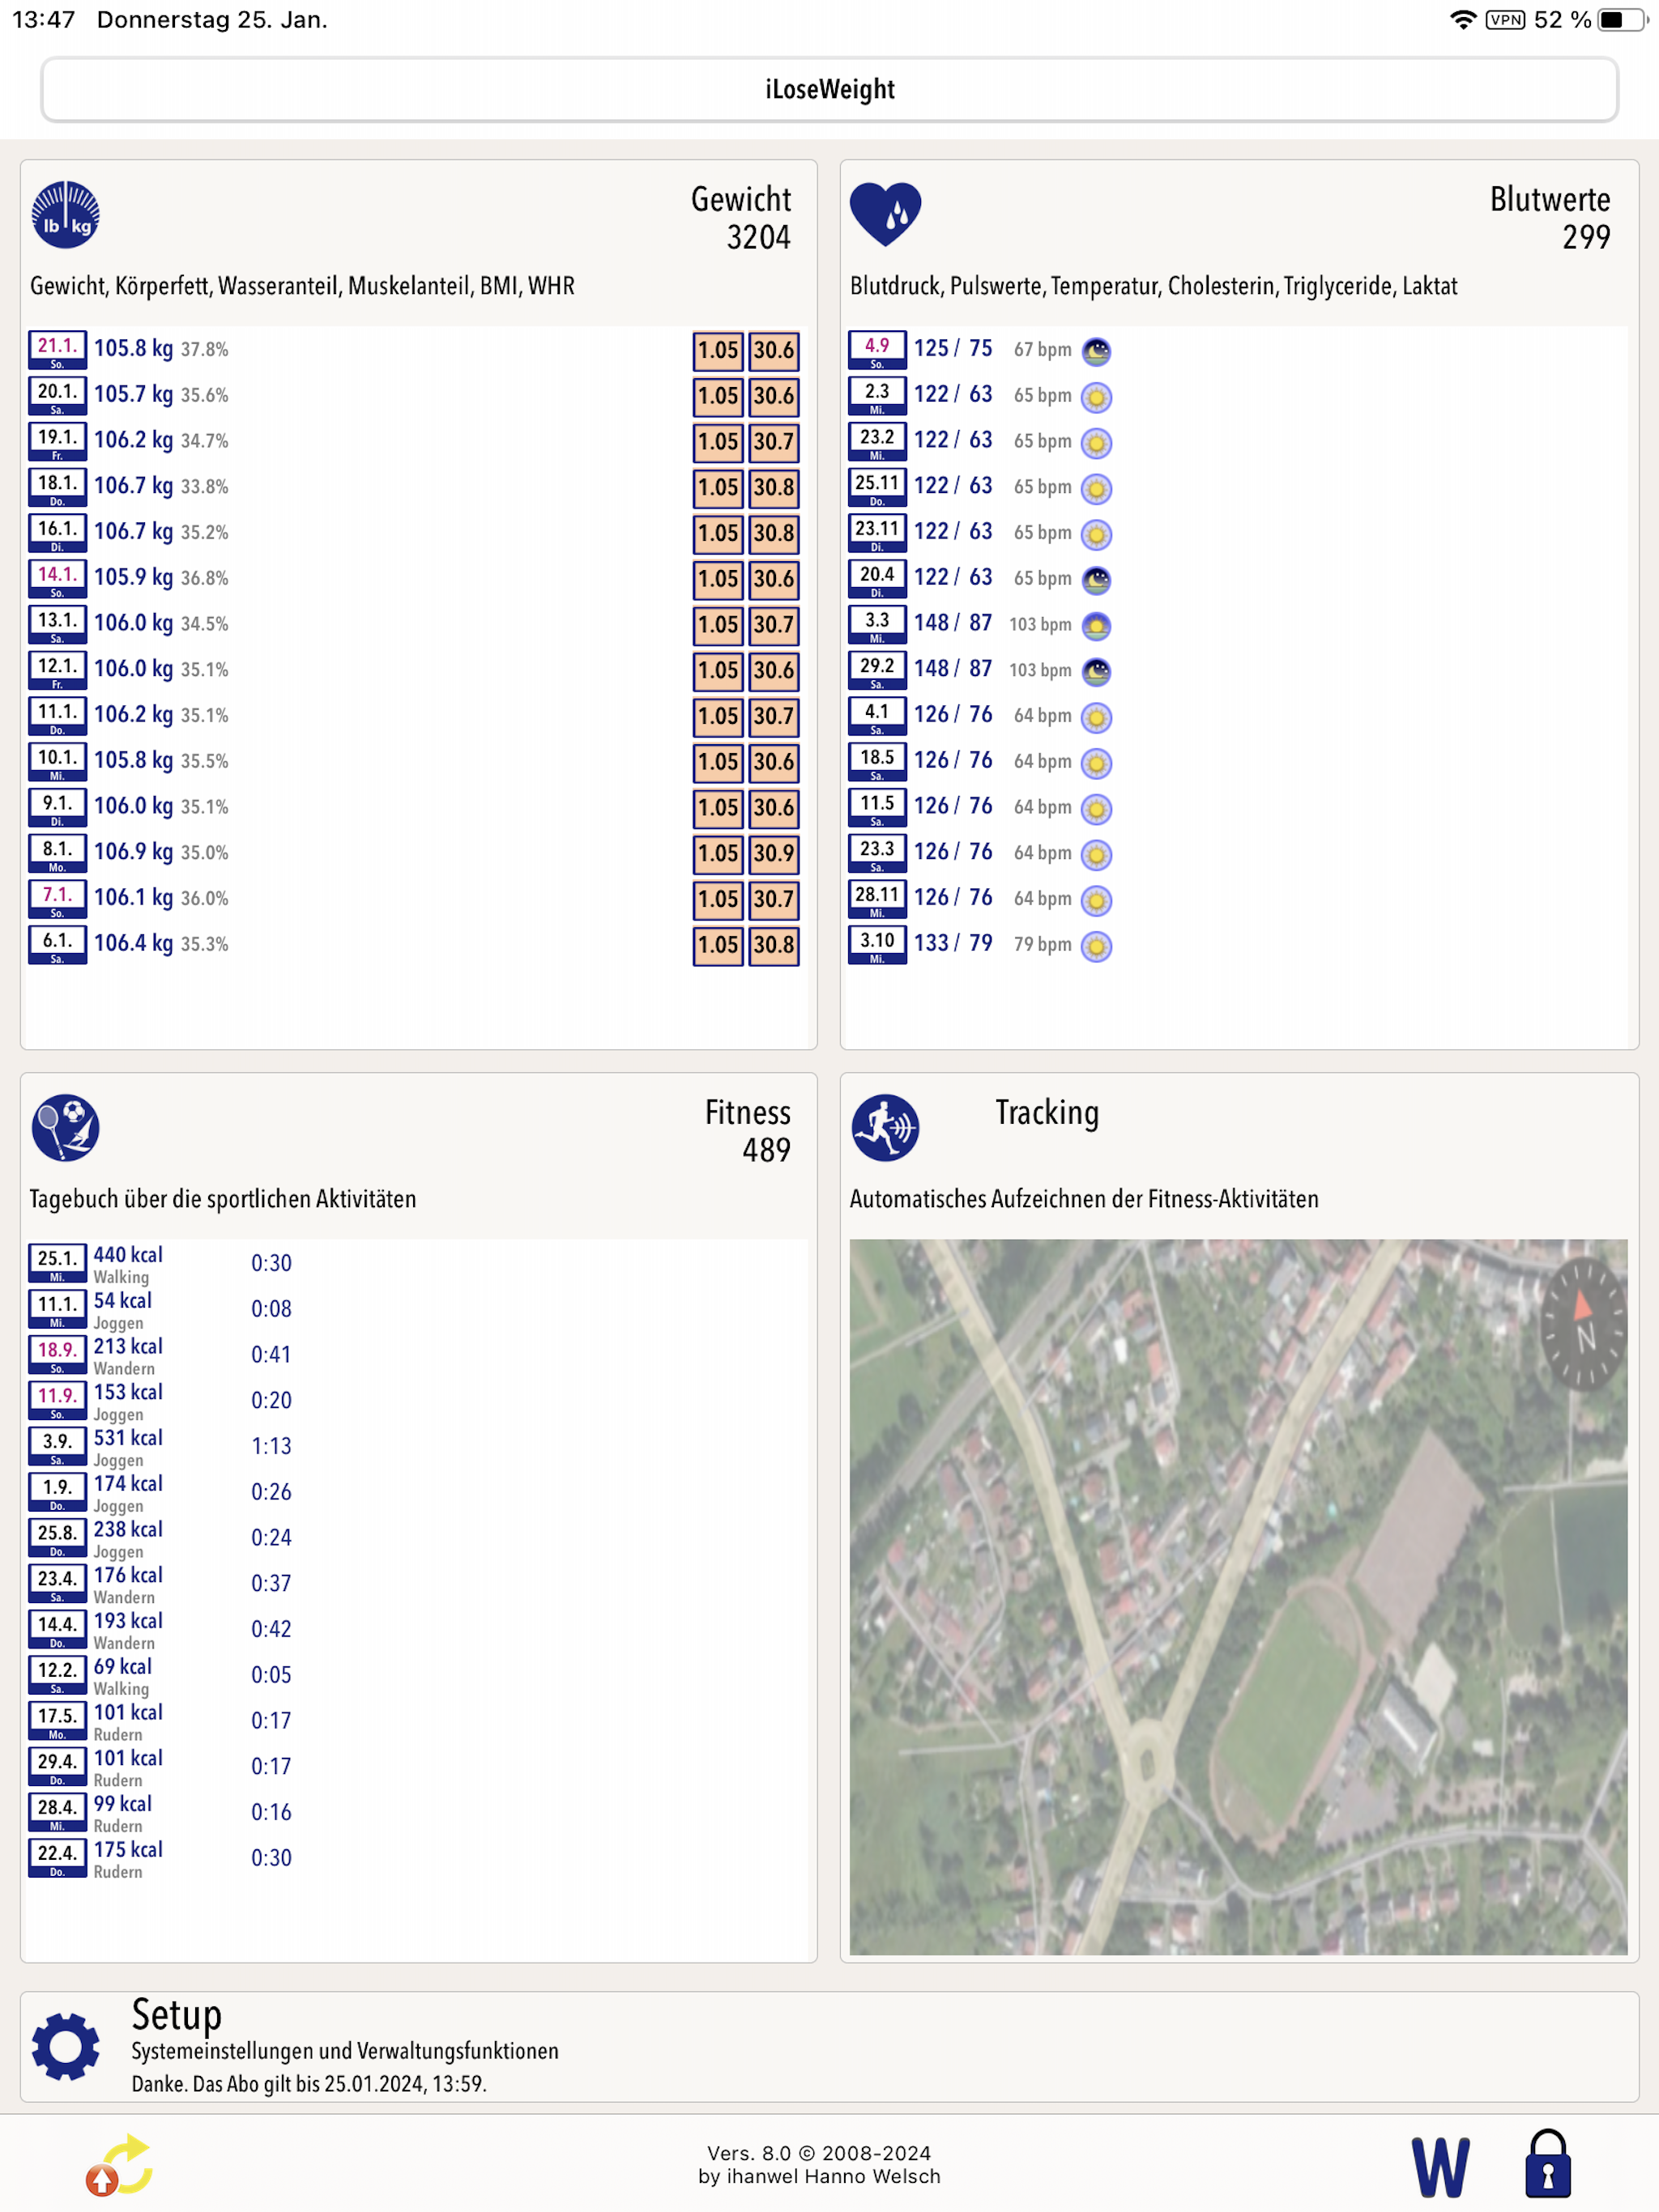Tap the Abo gilt bis 25.01.2024 note
This screenshot has width=1659, height=2212.
tap(309, 2085)
